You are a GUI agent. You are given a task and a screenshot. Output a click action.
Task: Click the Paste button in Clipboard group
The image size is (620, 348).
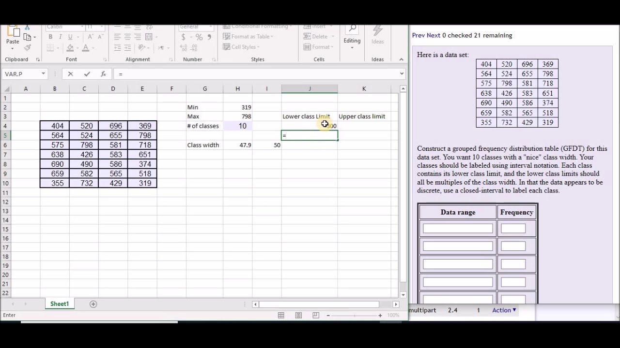tap(13, 35)
